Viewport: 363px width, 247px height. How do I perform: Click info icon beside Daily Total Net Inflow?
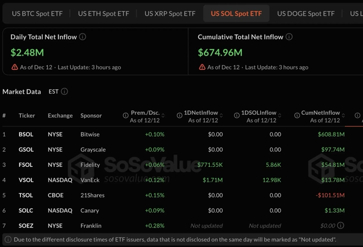(x=83, y=37)
